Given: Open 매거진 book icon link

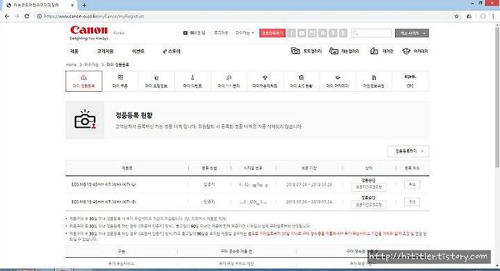Looking at the screenshot, I should pyautogui.click(x=382, y=51).
